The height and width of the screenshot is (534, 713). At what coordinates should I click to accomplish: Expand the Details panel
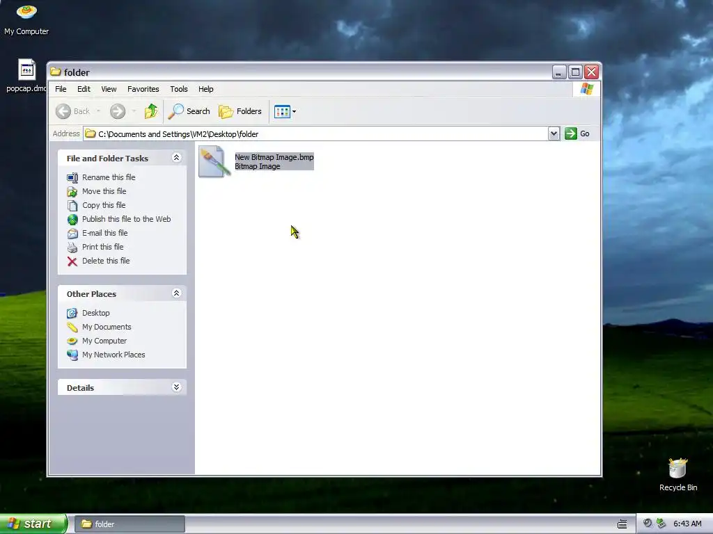(x=176, y=387)
